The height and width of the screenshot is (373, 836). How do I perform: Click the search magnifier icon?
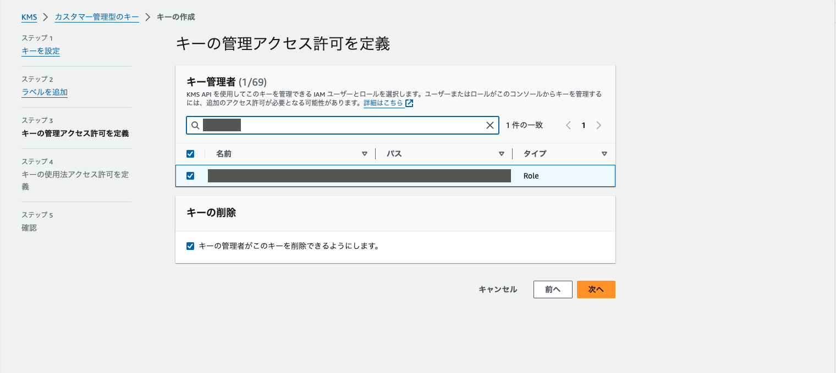pos(195,125)
